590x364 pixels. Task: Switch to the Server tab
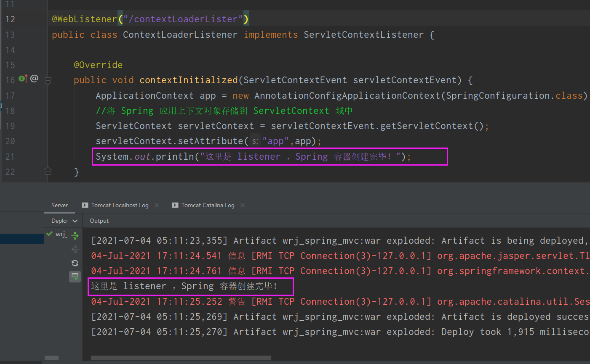pos(59,205)
